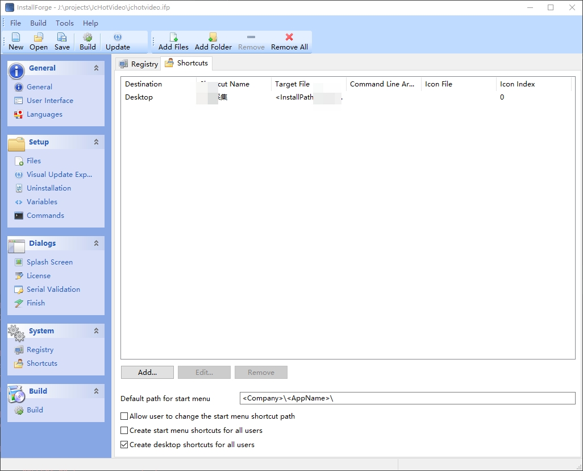Click the Update toolbar icon

pos(118,37)
